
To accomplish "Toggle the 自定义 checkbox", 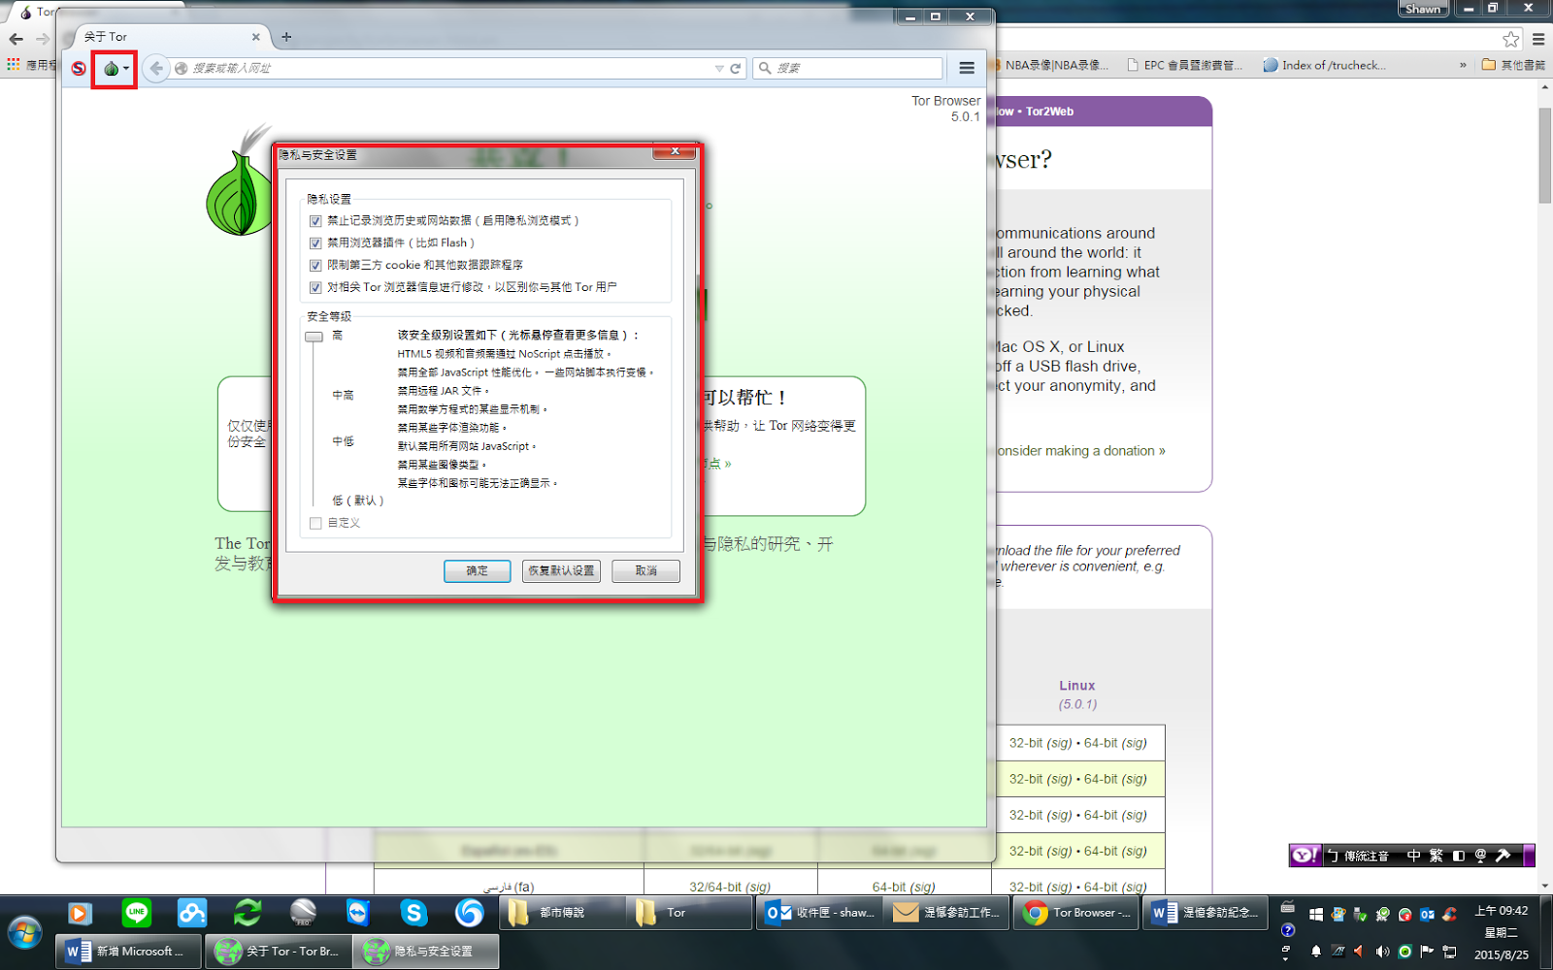I will [x=315, y=523].
